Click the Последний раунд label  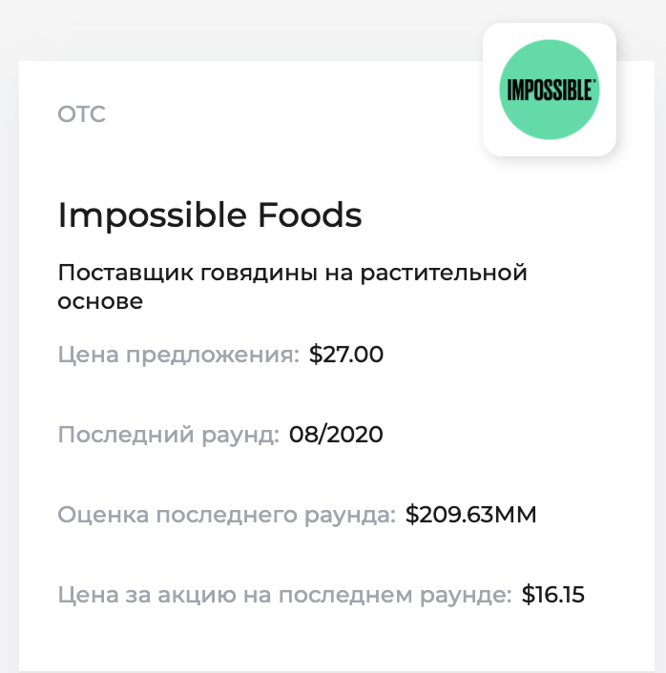(x=169, y=436)
